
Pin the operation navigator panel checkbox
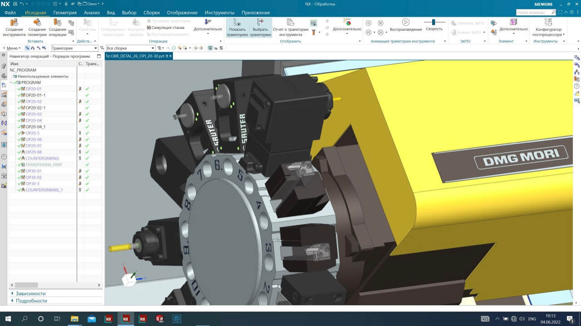pyautogui.click(x=98, y=56)
